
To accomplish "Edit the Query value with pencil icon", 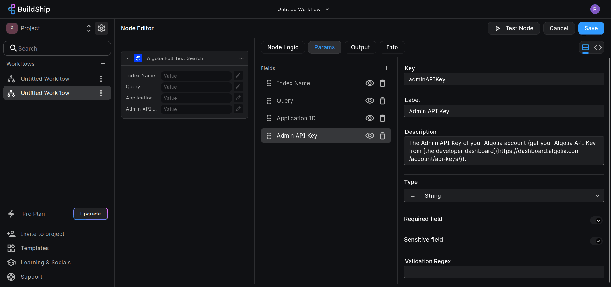I will 238,87.
